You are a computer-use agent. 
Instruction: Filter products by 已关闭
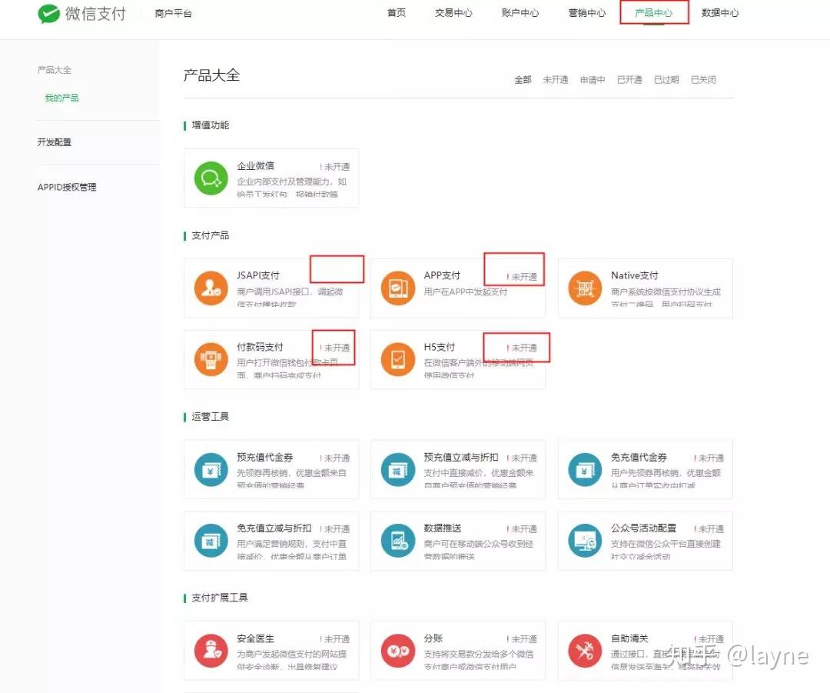[x=704, y=79]
